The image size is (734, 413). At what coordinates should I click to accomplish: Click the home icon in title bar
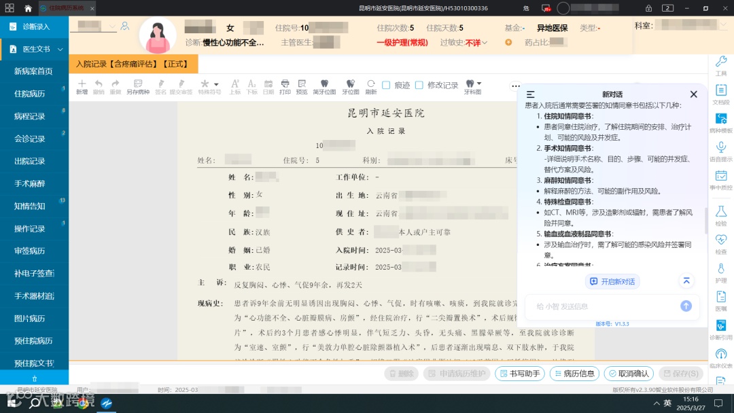(28, 8)
